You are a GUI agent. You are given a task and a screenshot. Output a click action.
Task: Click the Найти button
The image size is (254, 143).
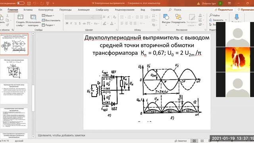point(214,15)
